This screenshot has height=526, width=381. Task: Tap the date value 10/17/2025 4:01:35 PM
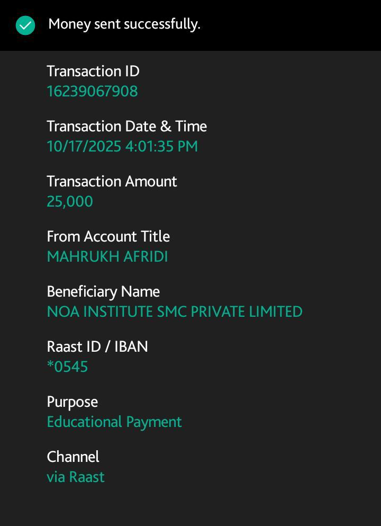(122, 146)
